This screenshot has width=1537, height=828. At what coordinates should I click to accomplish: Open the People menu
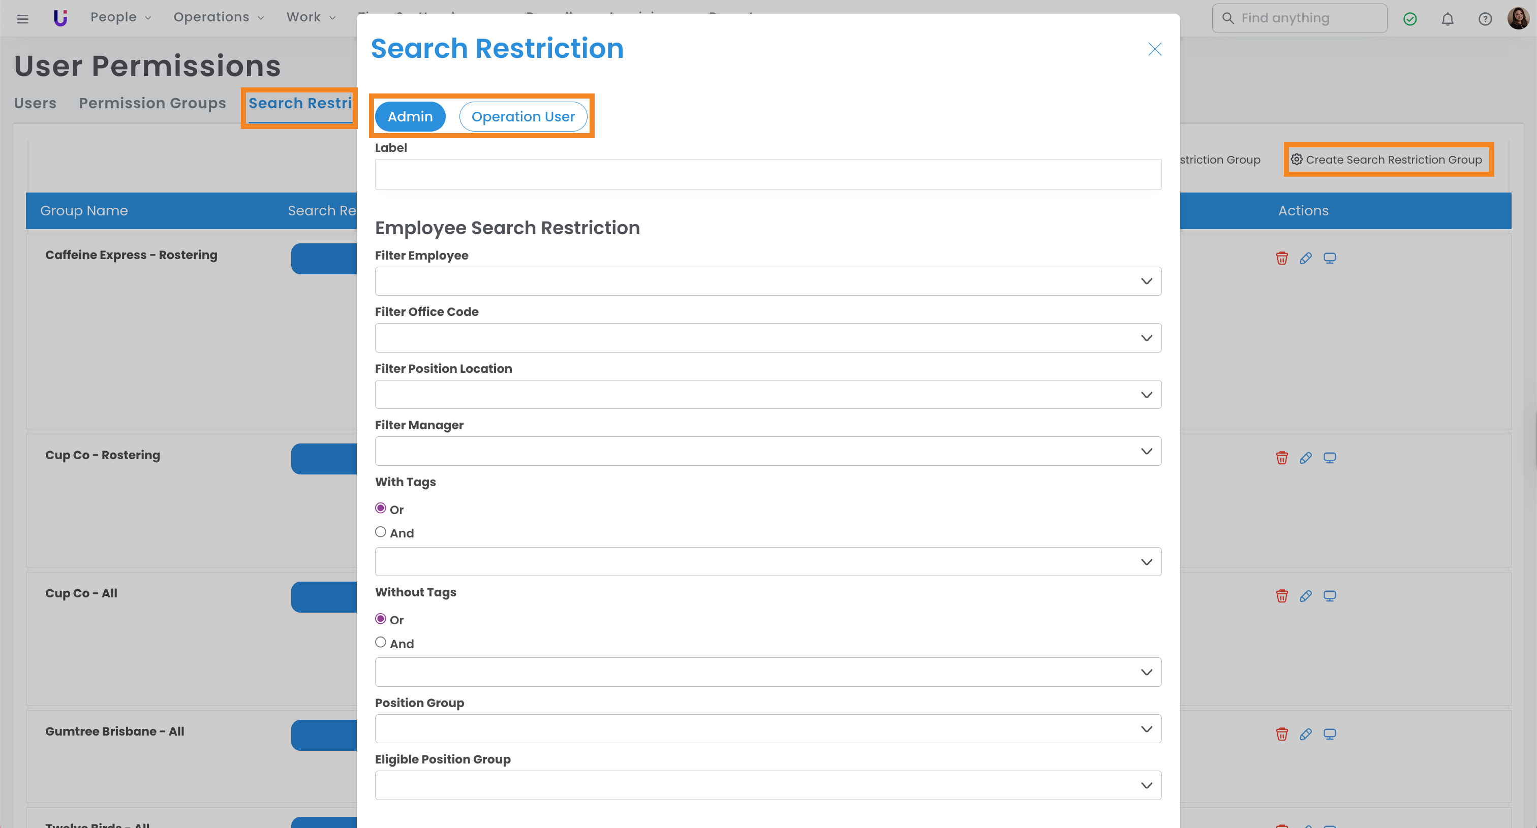click(x=120, y=17)
